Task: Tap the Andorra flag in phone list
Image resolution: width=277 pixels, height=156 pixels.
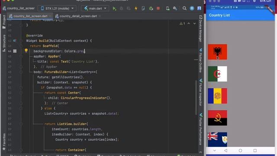Action: 217,96
